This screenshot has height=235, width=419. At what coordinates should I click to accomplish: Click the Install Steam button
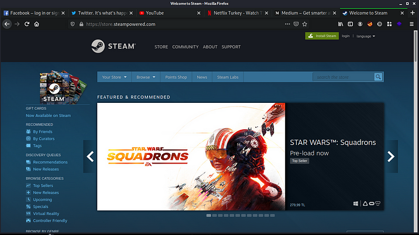pos(322,36)
